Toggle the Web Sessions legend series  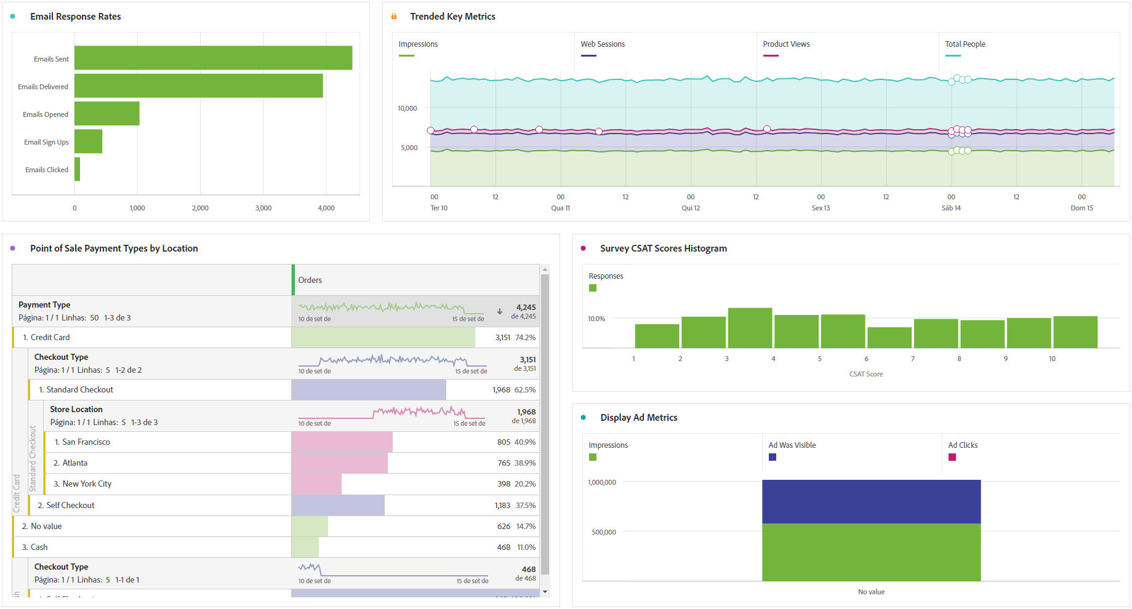(x=603, y=48)
